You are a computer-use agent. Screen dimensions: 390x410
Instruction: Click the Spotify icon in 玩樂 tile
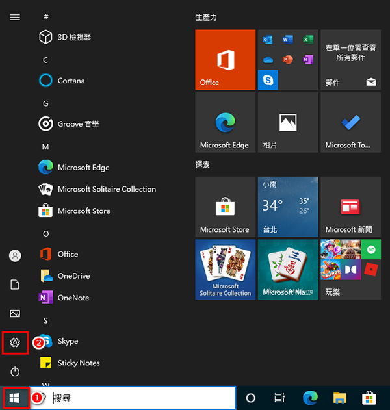click(x=371, y=250)
